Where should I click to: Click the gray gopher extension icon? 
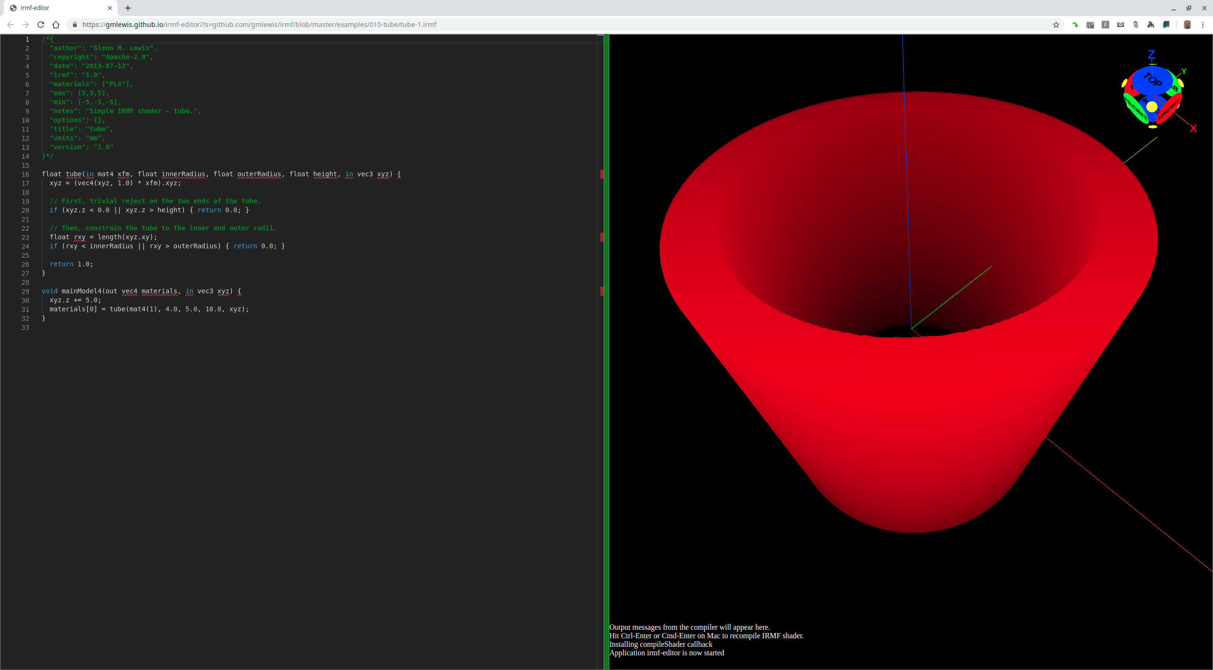point(1136,25)
